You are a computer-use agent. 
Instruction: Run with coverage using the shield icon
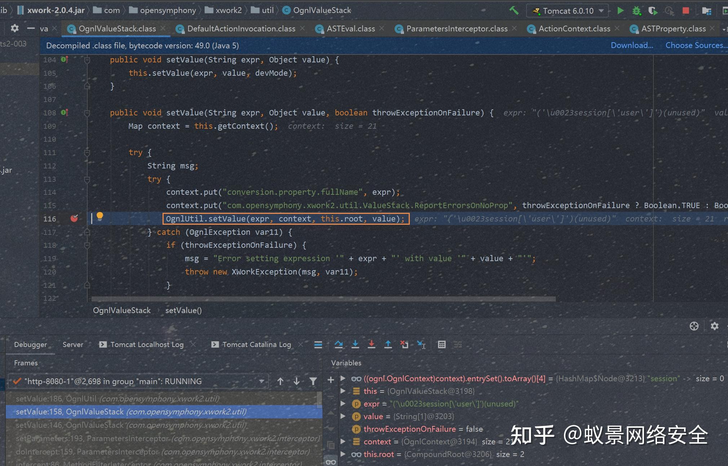[653, 11]
